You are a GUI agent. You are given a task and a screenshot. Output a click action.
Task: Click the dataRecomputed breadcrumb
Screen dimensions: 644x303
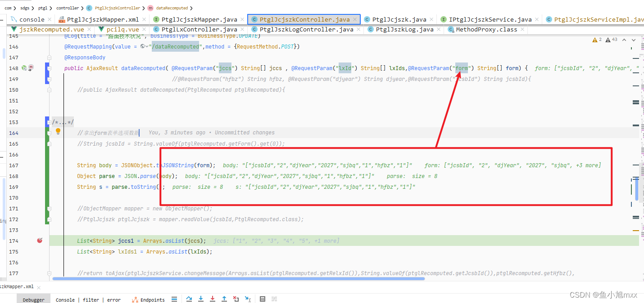169,8
